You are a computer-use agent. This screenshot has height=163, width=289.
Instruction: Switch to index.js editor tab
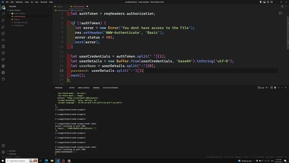point(60,6)
